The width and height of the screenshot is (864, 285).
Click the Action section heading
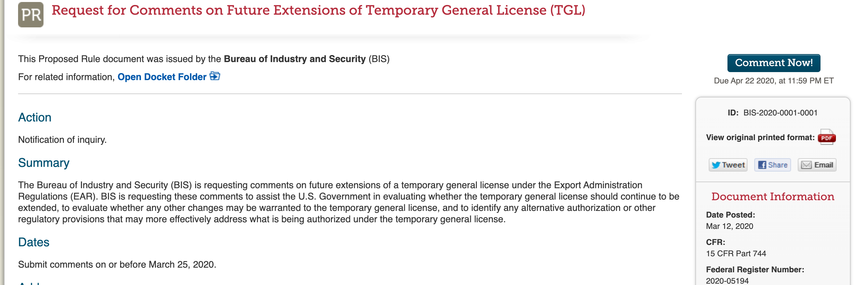coord(34,117)
